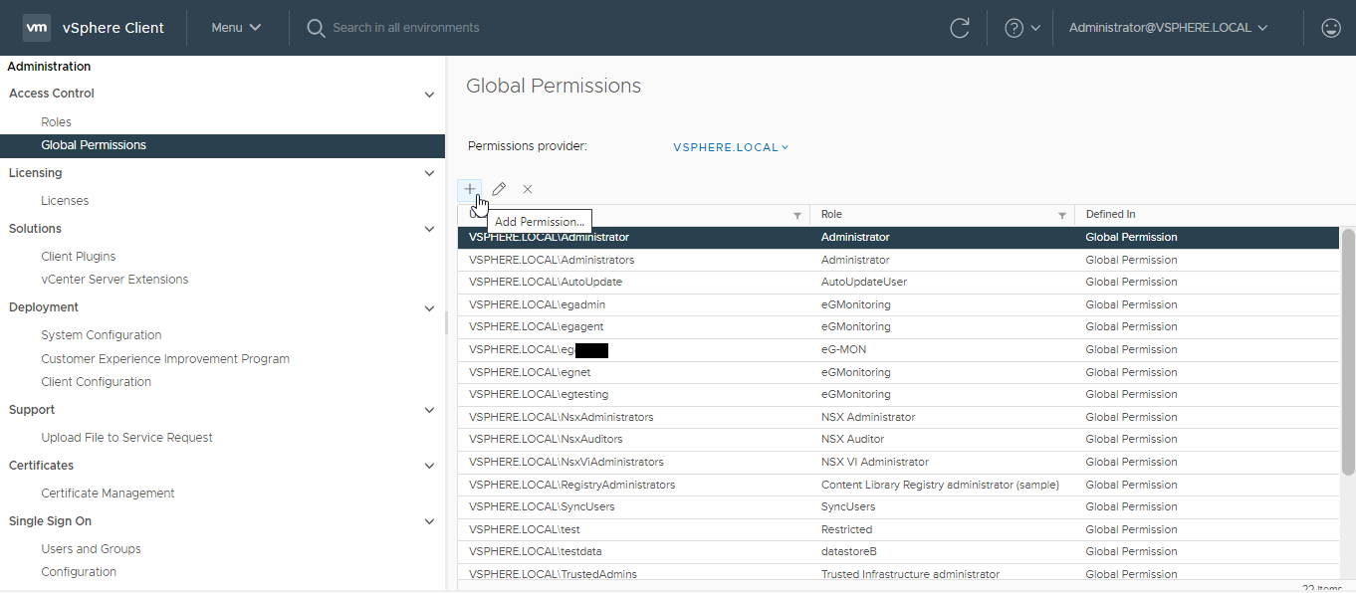Select Global Permissions in sidebar
Viewport: 1356px width, 593px height.
(x=222, y=145)
